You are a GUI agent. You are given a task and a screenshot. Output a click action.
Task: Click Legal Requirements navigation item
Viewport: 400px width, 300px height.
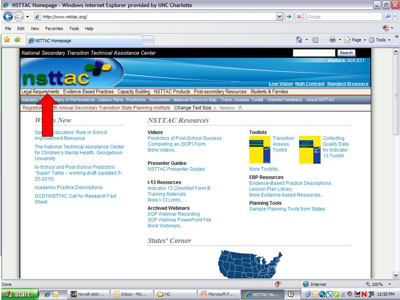[40, 92]
